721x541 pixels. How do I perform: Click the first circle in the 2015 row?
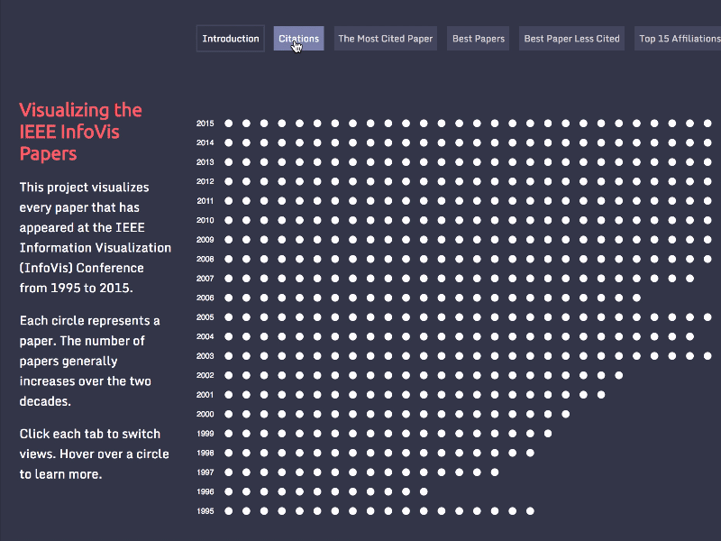click(x=228, y=123)
